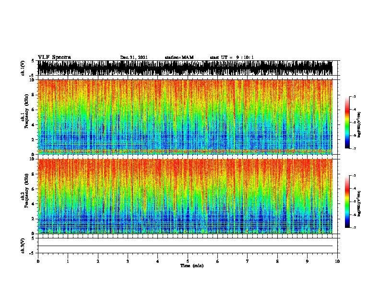Click the "4" kHz tick of ch.2 spectrogram
Screen dimensions: 380x293
pos(34,204)
